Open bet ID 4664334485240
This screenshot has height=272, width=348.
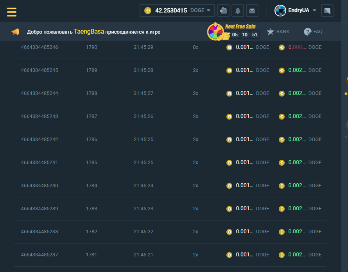point(39,186)
